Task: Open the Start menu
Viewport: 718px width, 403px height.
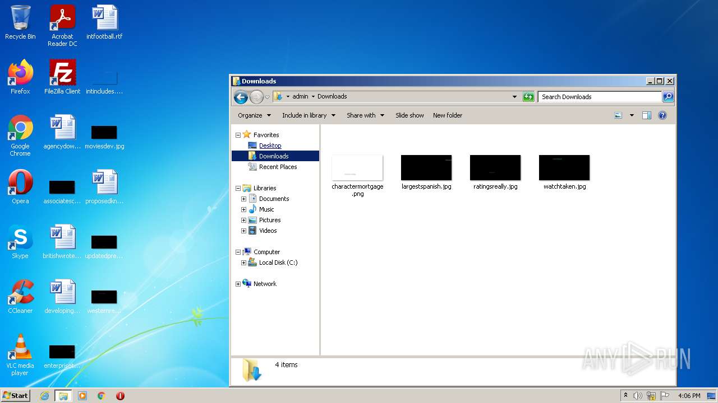Action: coord(16,396)
